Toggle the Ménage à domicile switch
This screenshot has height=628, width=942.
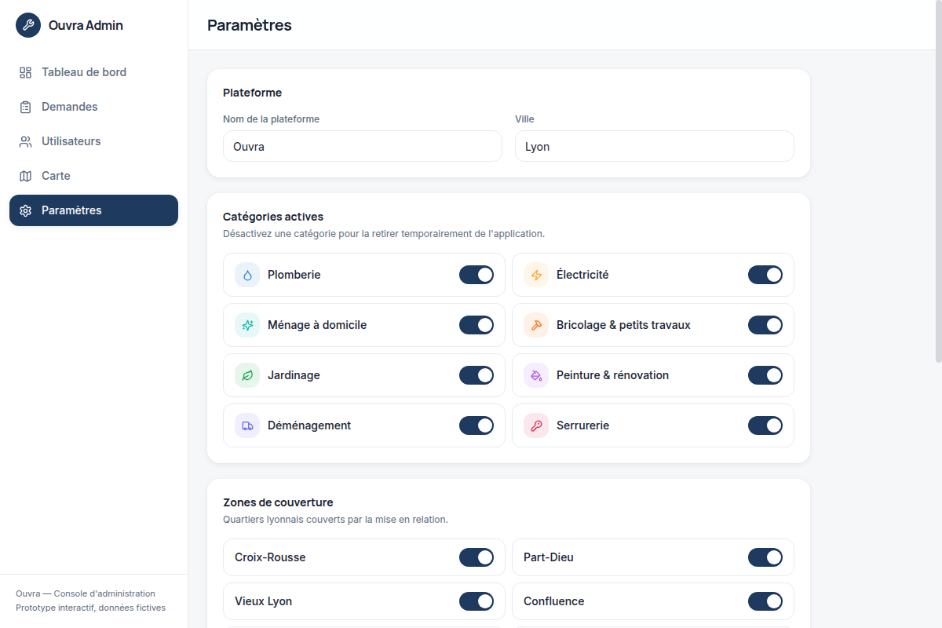point(476,325)
